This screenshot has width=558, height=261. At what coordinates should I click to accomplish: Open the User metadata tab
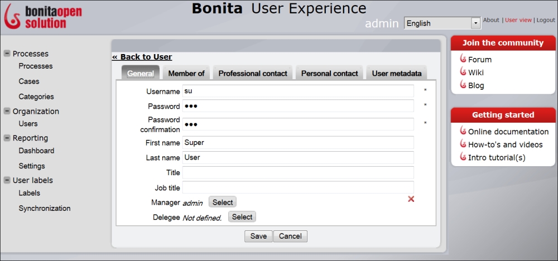click(397, 73)
